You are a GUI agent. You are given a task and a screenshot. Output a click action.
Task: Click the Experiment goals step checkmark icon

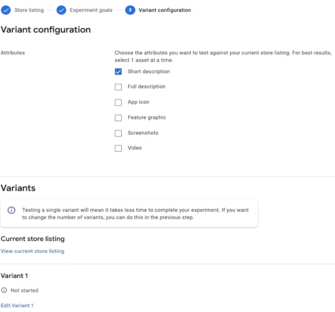[x=62, y=10]
